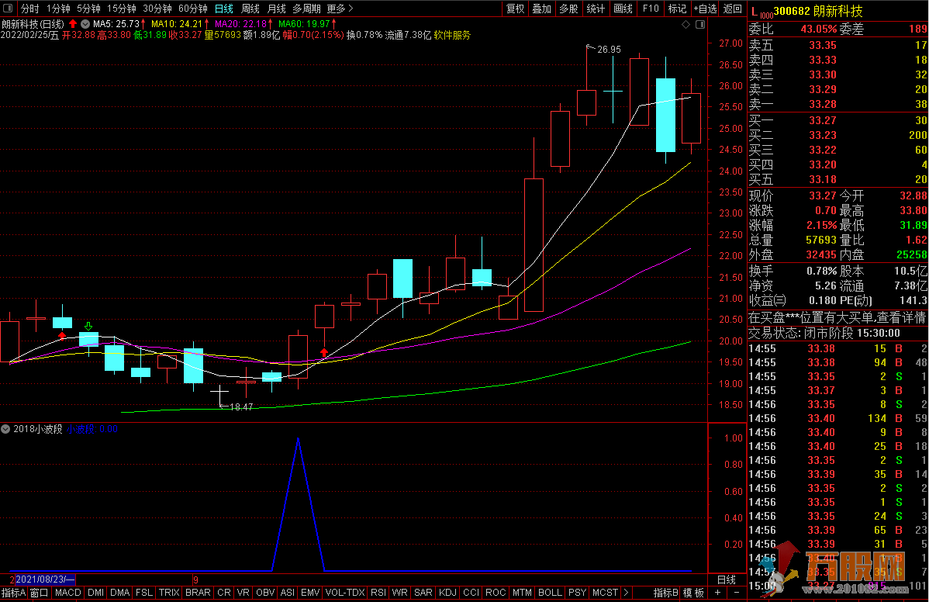Click the green down arrow signal on the chart

89,327
